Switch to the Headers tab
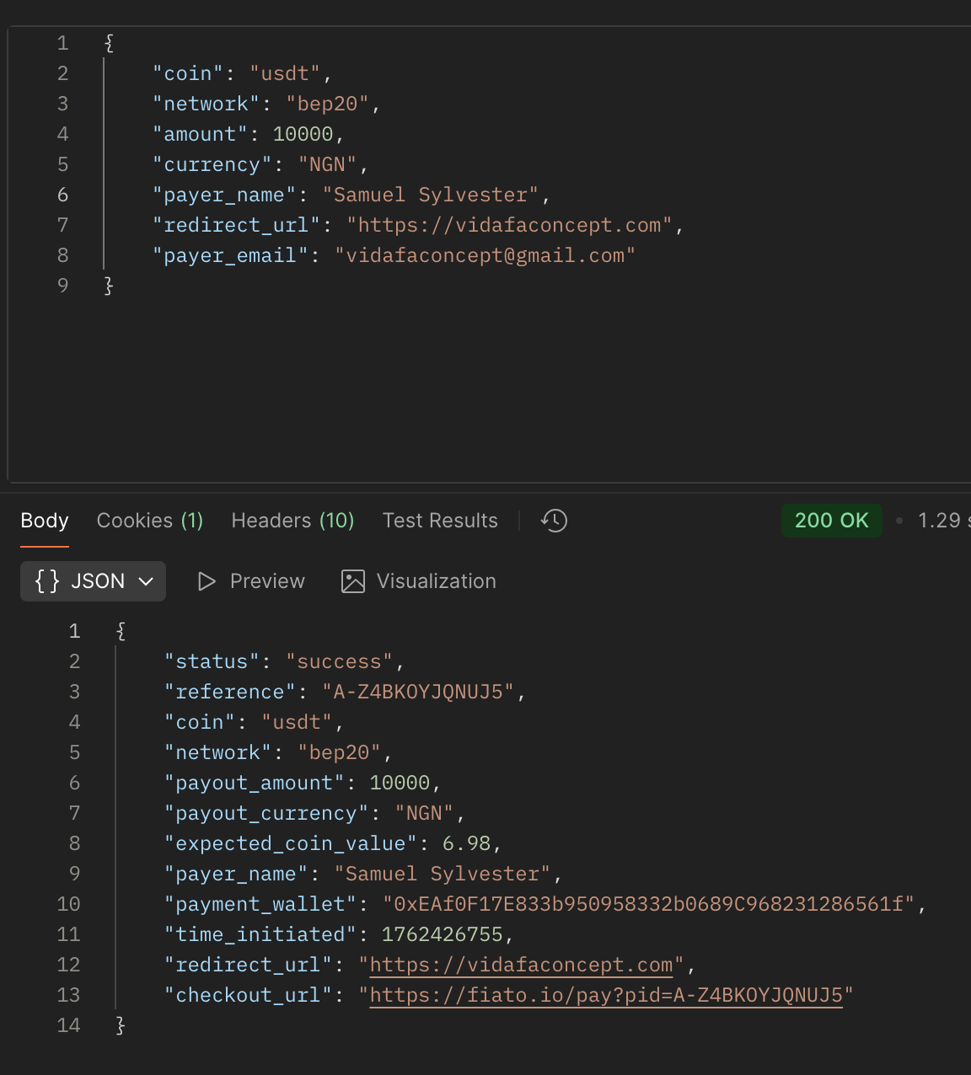 coord(292,521)
